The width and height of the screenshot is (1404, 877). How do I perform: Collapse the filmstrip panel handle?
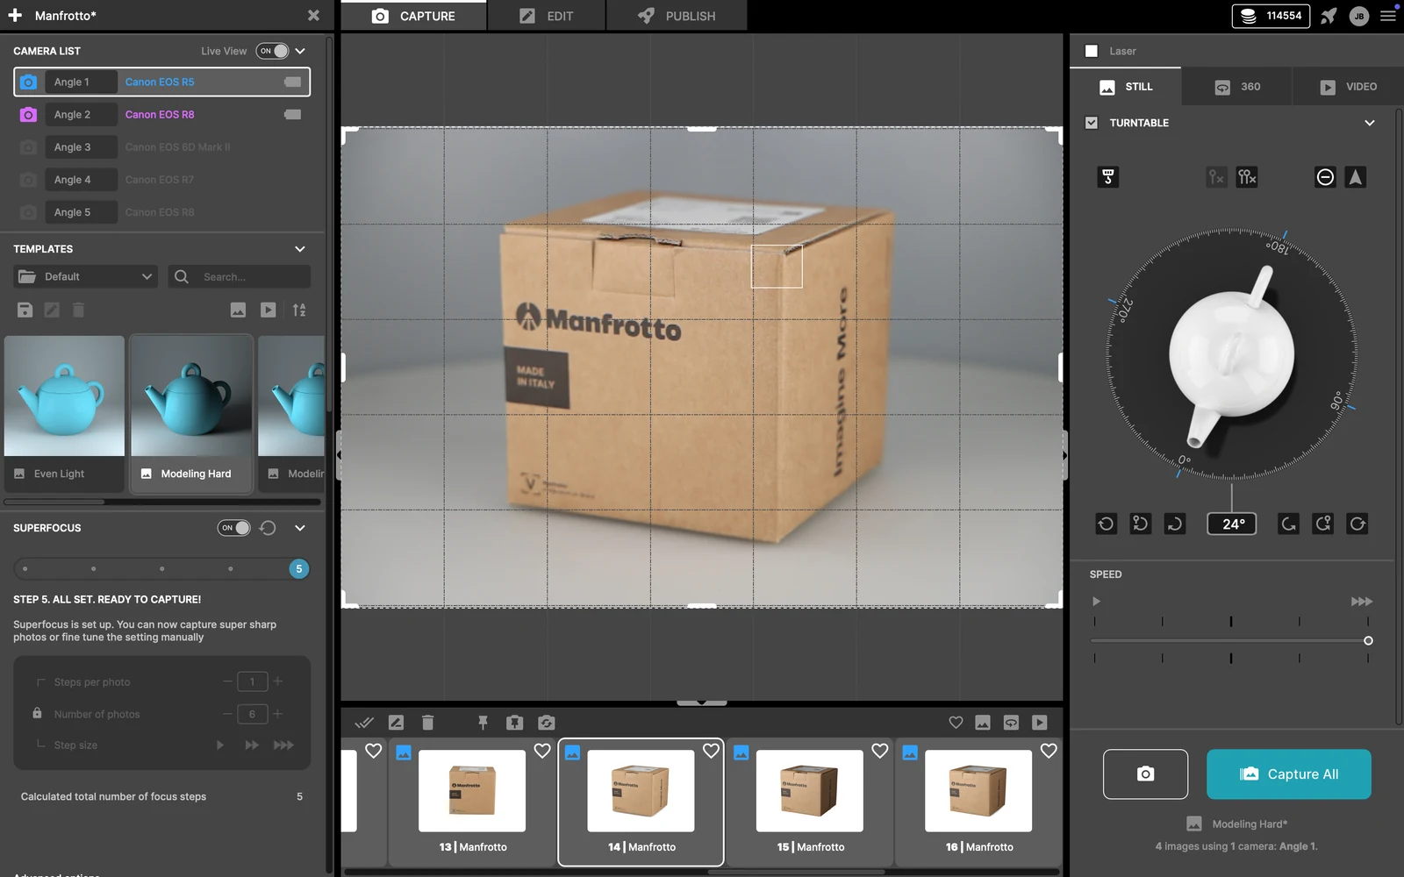tap(701, 702)
